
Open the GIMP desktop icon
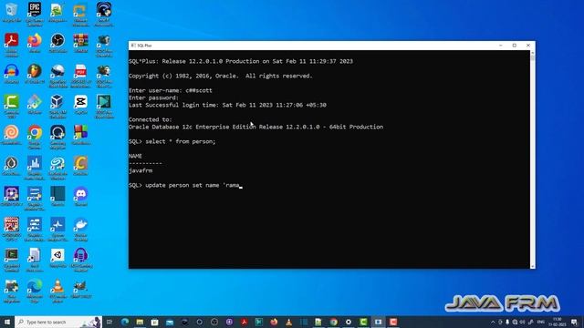point(80,289)
